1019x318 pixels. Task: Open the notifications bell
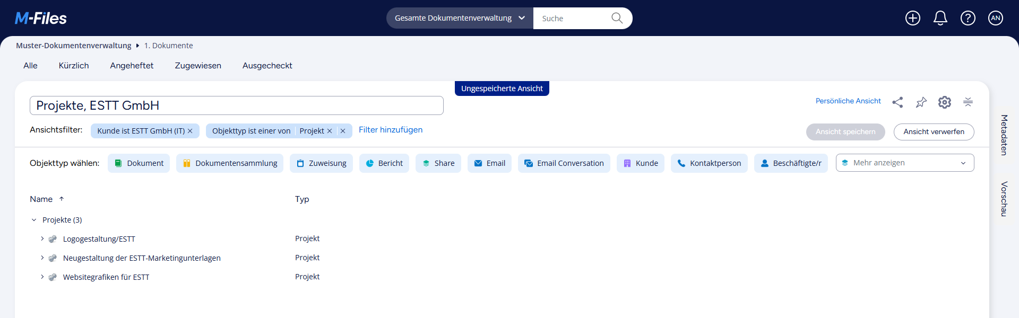[940, 18]
